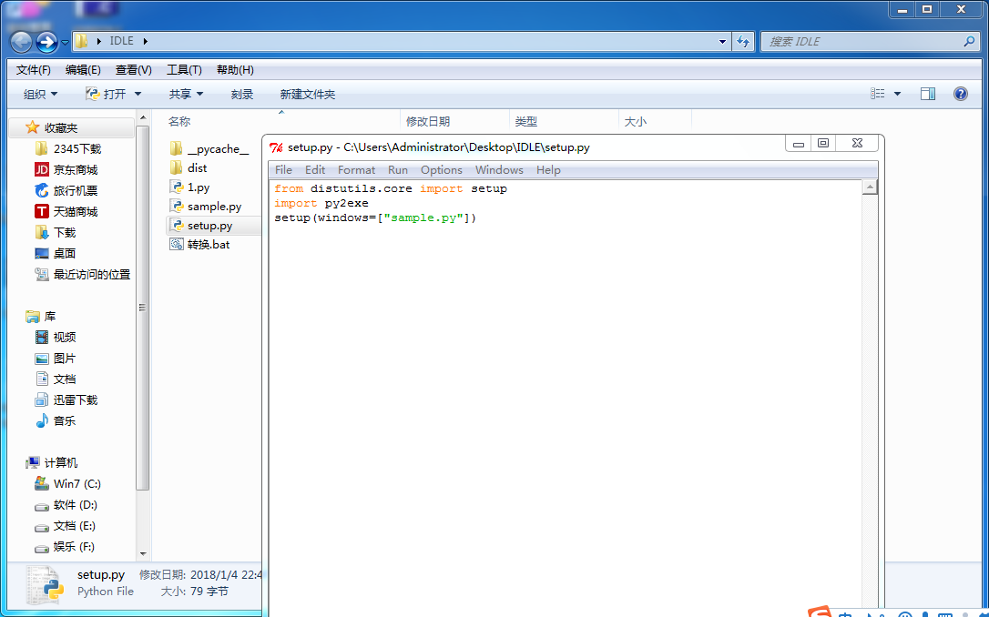This screenshot has width=989, height=617.
Task: Select the 软件 (D:) drive icon
Action: click(x=42, y=506)
